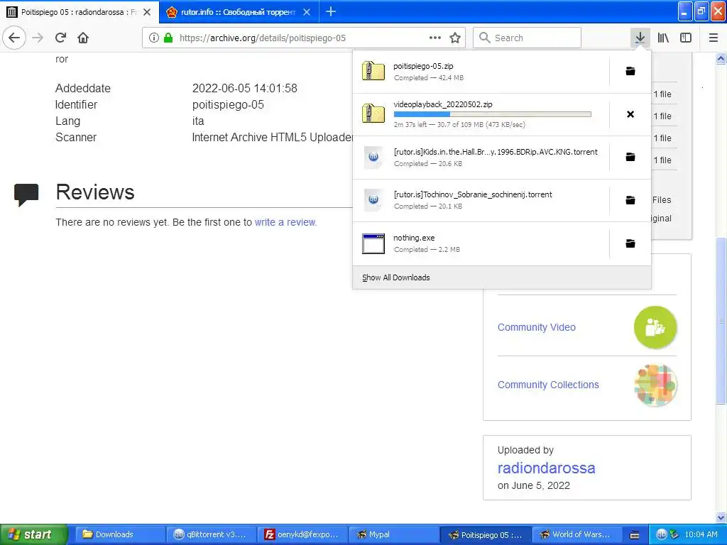Open the Kids.in.the.Hall torrent download entry

click(x=481, y=157)
